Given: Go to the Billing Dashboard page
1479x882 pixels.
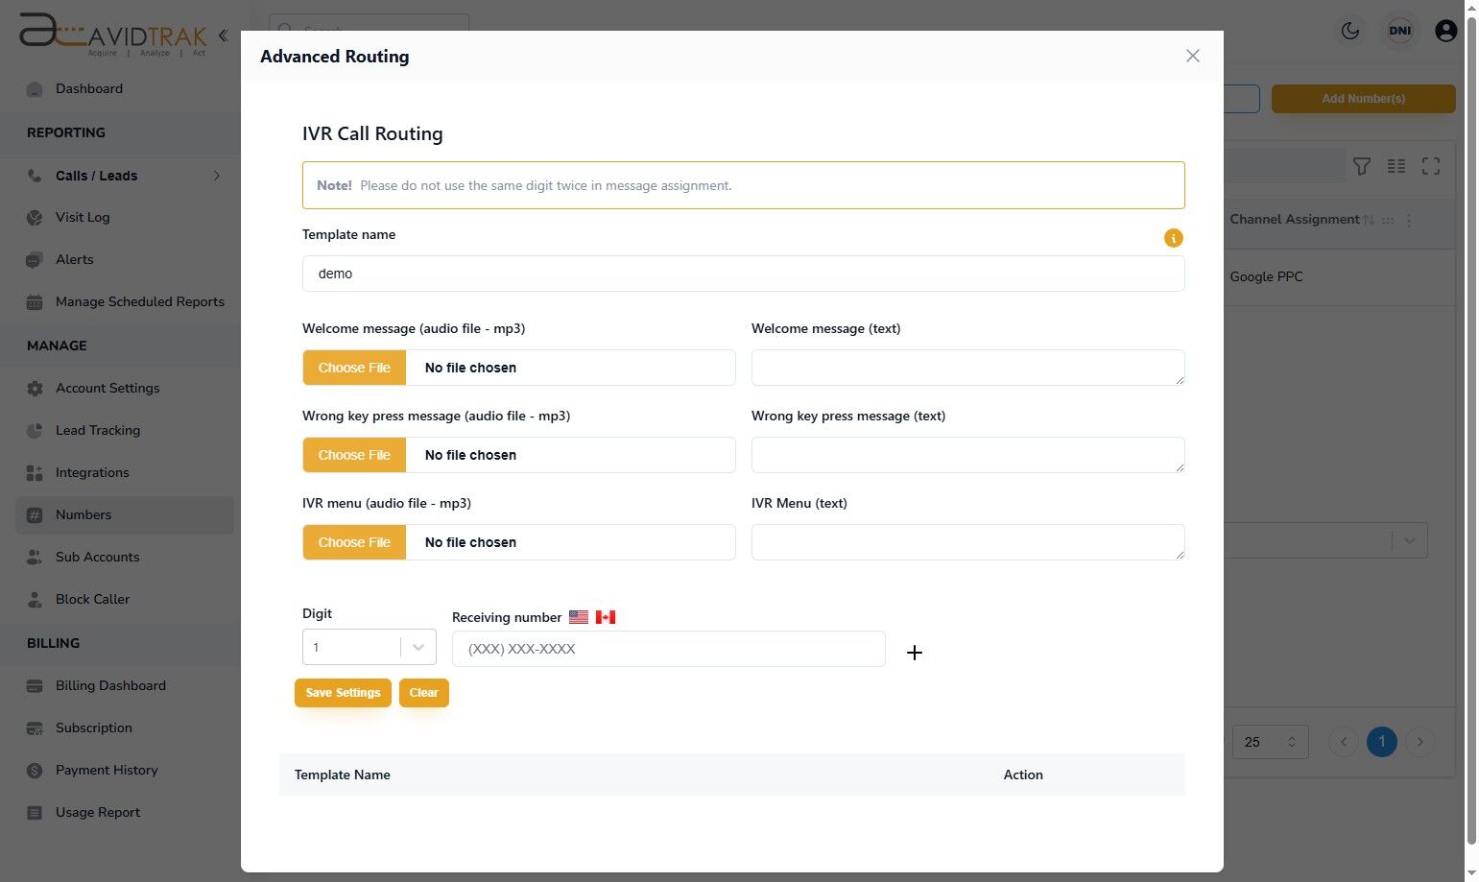Looking at the screenshot, I should [110, 685].
